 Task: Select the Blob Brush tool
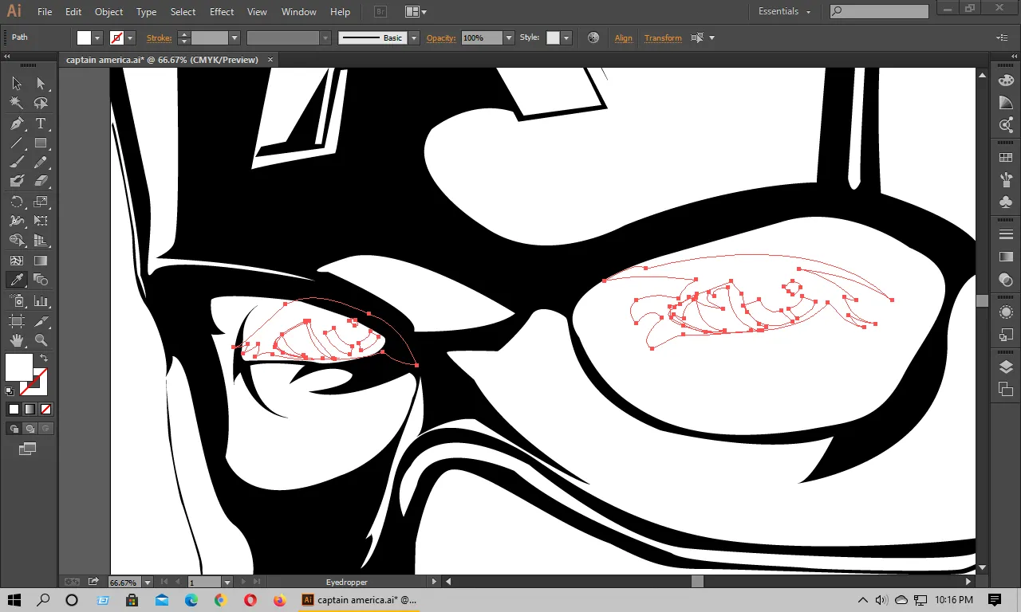17,182
